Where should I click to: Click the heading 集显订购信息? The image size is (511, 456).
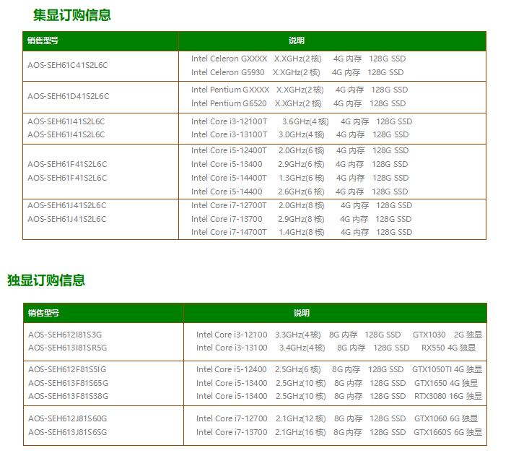tap(72, 15)
